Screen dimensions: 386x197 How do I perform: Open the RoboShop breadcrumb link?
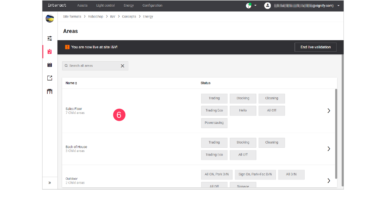[96, 17]
